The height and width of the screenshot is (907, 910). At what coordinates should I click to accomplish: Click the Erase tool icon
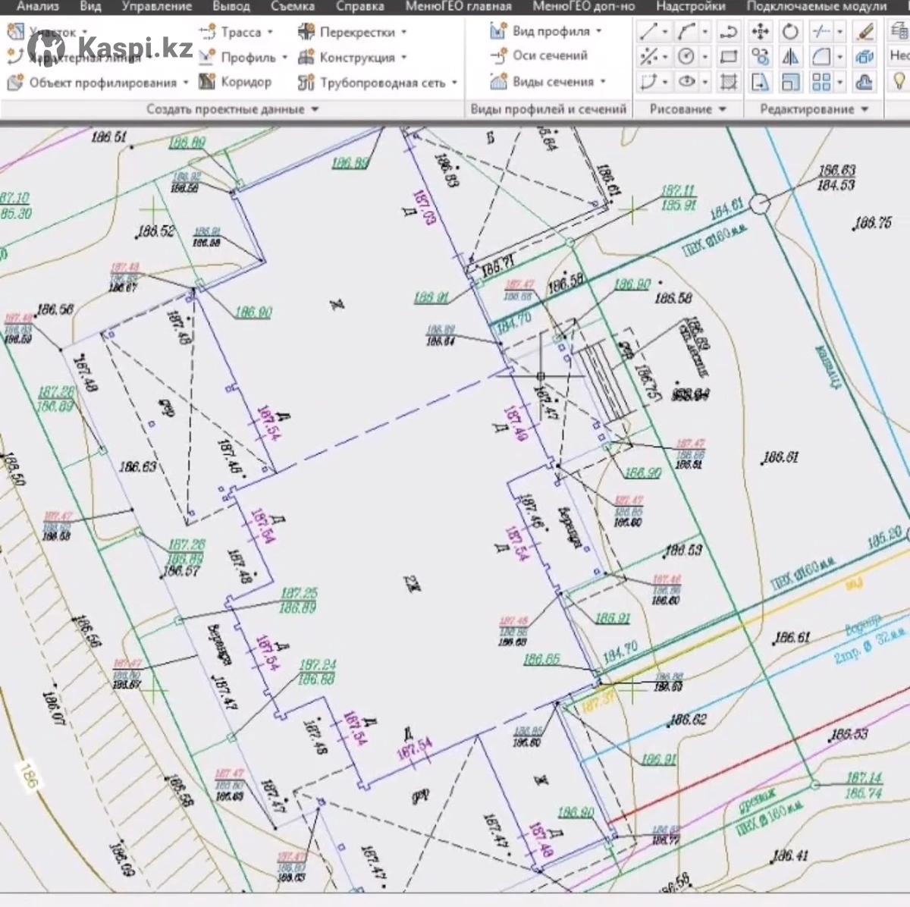click(x=864, y=33)
